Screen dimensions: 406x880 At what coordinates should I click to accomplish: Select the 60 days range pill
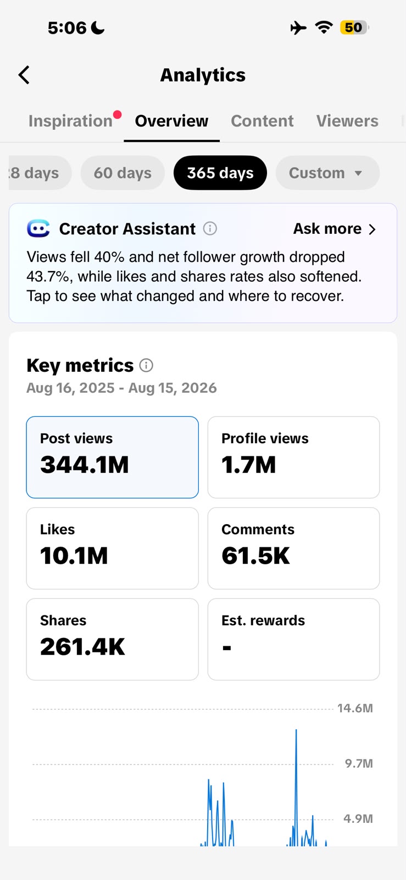pos(123,173)
